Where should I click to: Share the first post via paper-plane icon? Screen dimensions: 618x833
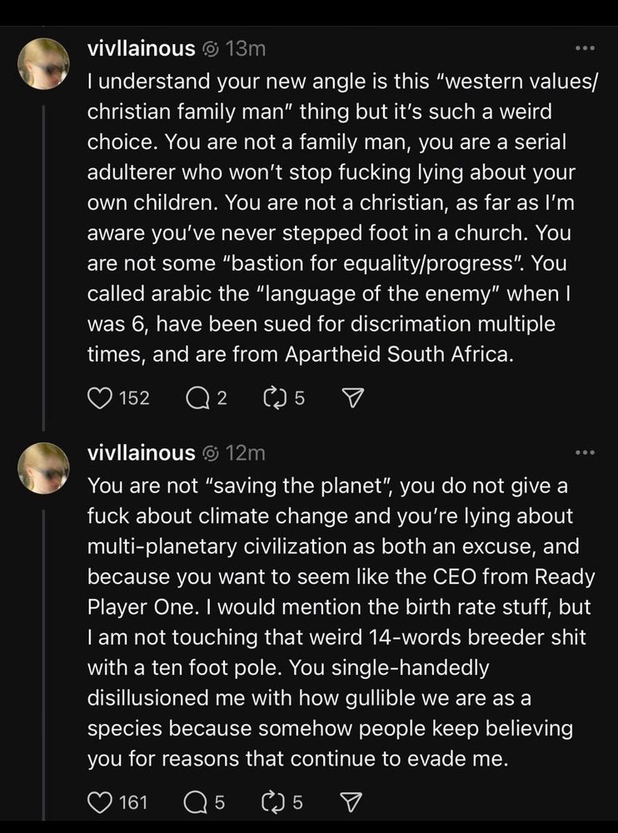352,397
